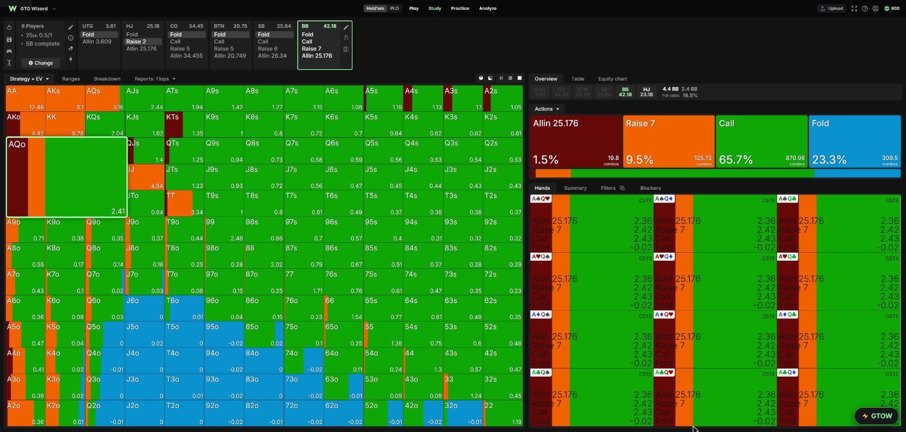Click the green 900 coin balance icon

click(887, 9)
